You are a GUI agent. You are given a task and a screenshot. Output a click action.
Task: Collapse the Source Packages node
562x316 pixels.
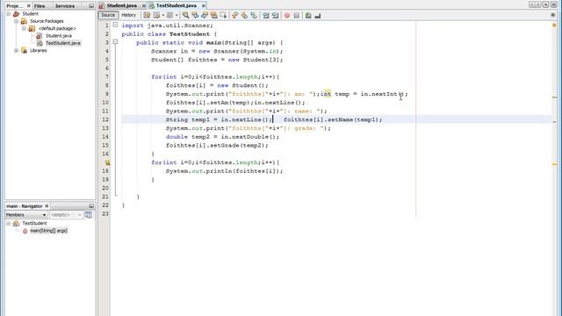[x=16, y=21]
